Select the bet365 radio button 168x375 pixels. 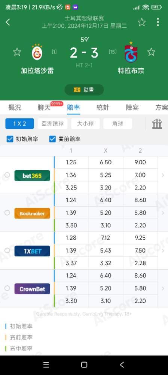(x=7, y=175)
